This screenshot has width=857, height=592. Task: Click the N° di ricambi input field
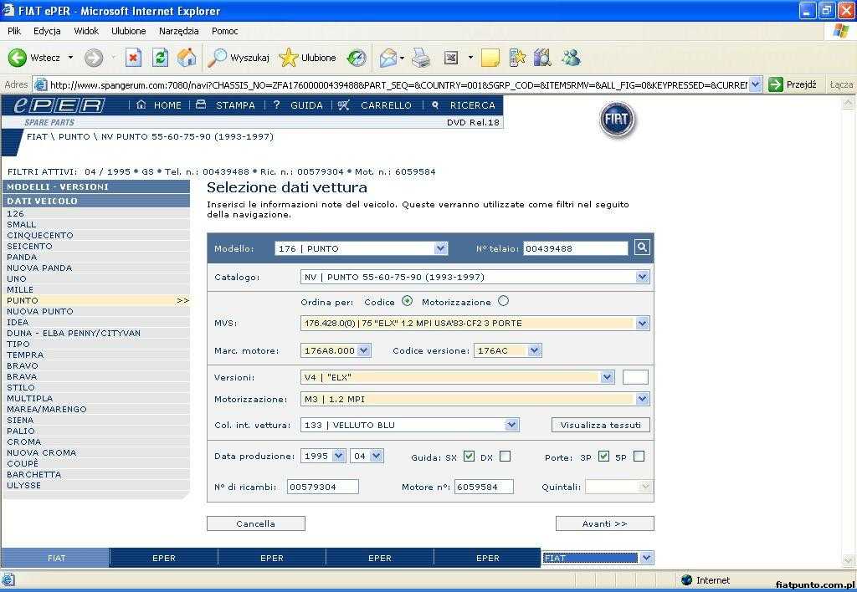click(x=322, y=487)
